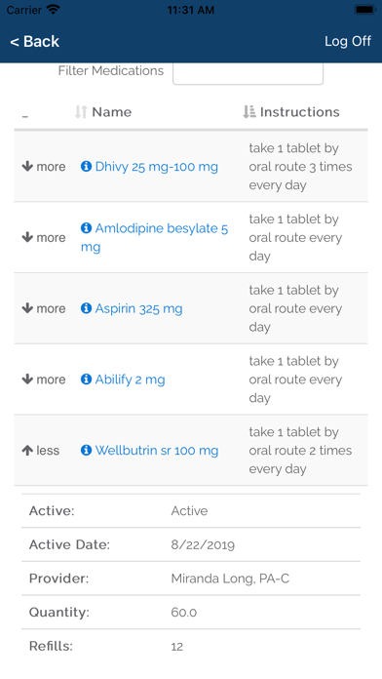Tap the Wi-Fi status icon
This screenshot has height=679, width=382.
click(x=54, y=10)
